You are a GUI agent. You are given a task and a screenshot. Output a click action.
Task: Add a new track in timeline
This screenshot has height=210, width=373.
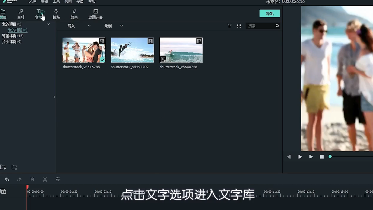3,191
